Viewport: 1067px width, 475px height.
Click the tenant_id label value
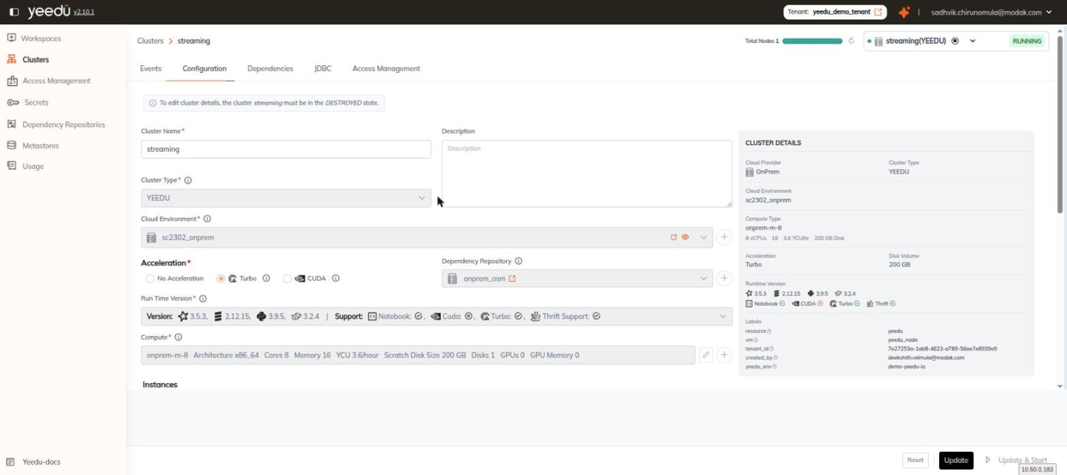tap(942, 348)
